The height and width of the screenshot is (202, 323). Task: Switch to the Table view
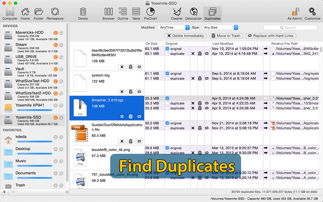[x=136, y=13]
